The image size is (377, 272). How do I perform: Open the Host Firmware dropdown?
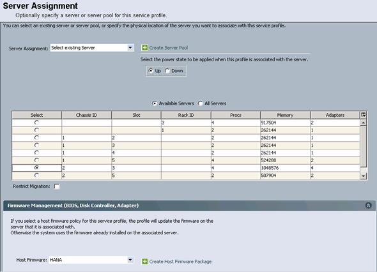tap(130, 260)
